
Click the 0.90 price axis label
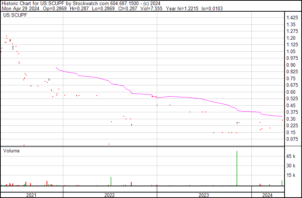tap(290, 65)
